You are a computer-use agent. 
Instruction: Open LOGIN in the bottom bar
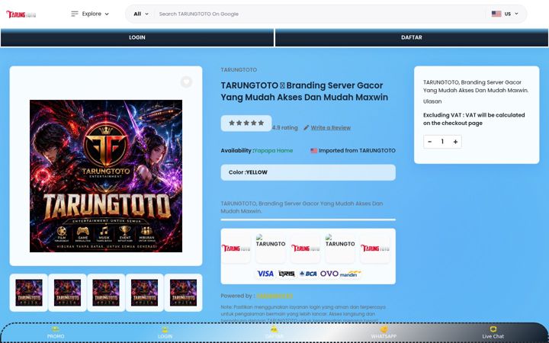165,333
